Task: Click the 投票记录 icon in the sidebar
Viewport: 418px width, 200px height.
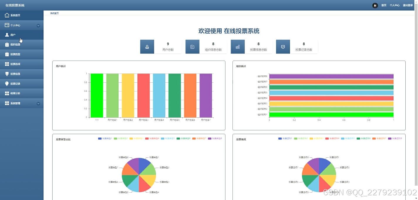Action: [x=6, y=84]
